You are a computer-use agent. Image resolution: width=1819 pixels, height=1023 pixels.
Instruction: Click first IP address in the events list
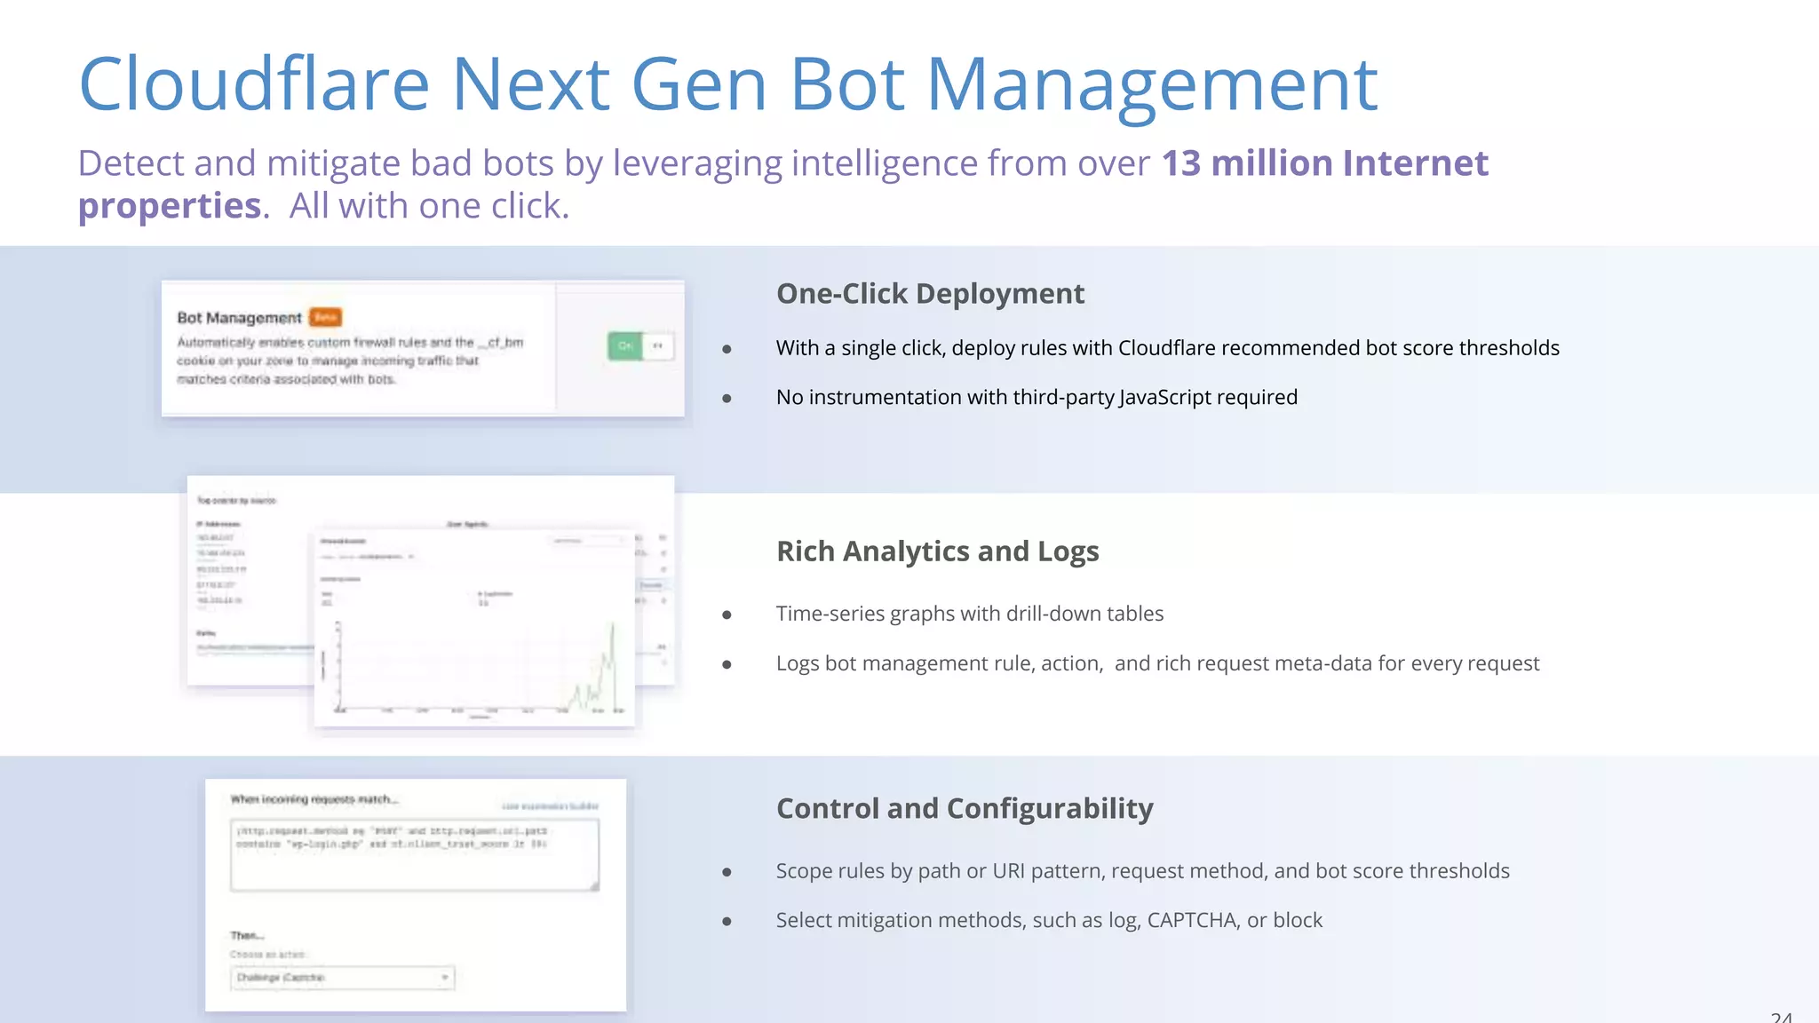point(215,538)
